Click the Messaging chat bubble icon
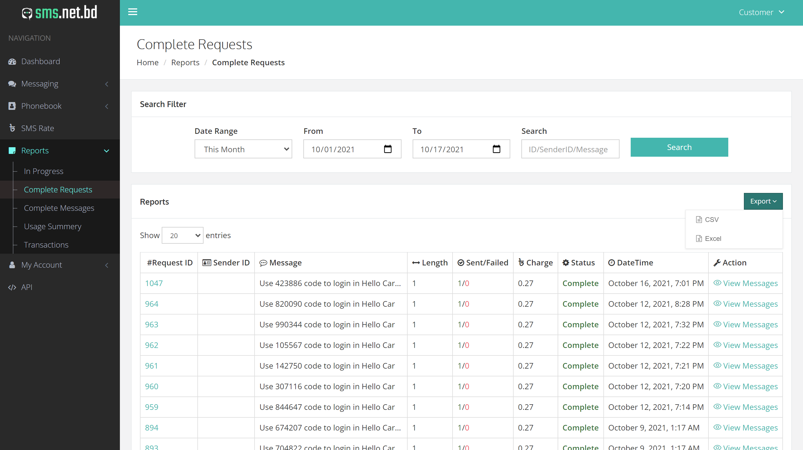Screen dimensions: 803x450 12,84
